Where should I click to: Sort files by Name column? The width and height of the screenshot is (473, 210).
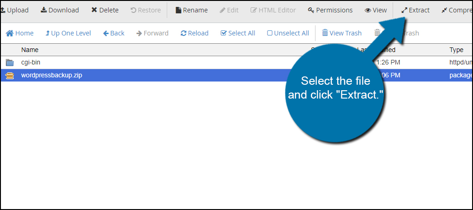point(30,50)
